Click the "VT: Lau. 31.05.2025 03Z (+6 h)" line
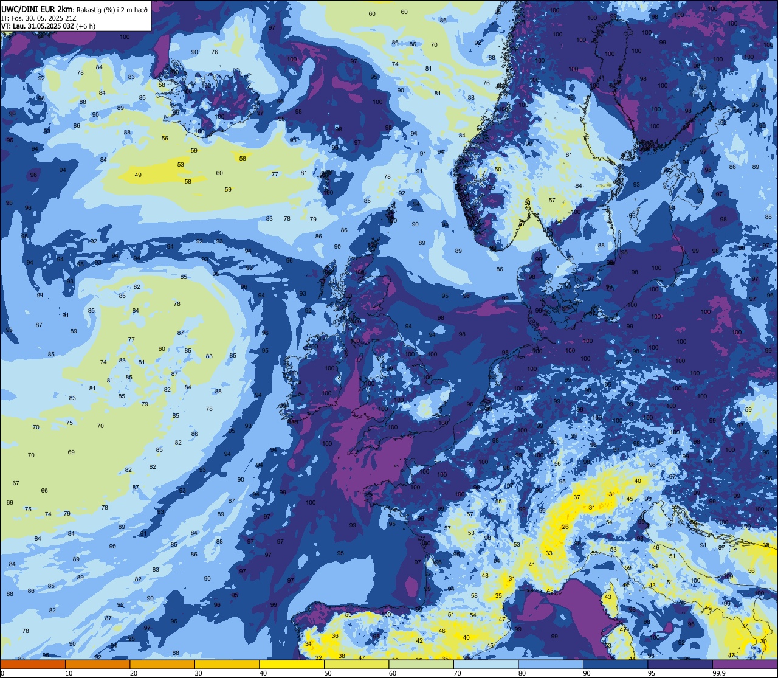Screen dimensions: 778x678 coord(48,26)
